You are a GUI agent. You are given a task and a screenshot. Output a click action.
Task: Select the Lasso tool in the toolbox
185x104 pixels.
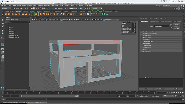coord(2,23)
